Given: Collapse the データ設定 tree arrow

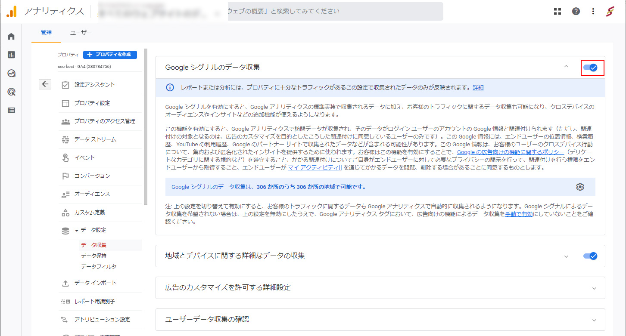Looking at the screenshot, I should click(x=77, y=231).
